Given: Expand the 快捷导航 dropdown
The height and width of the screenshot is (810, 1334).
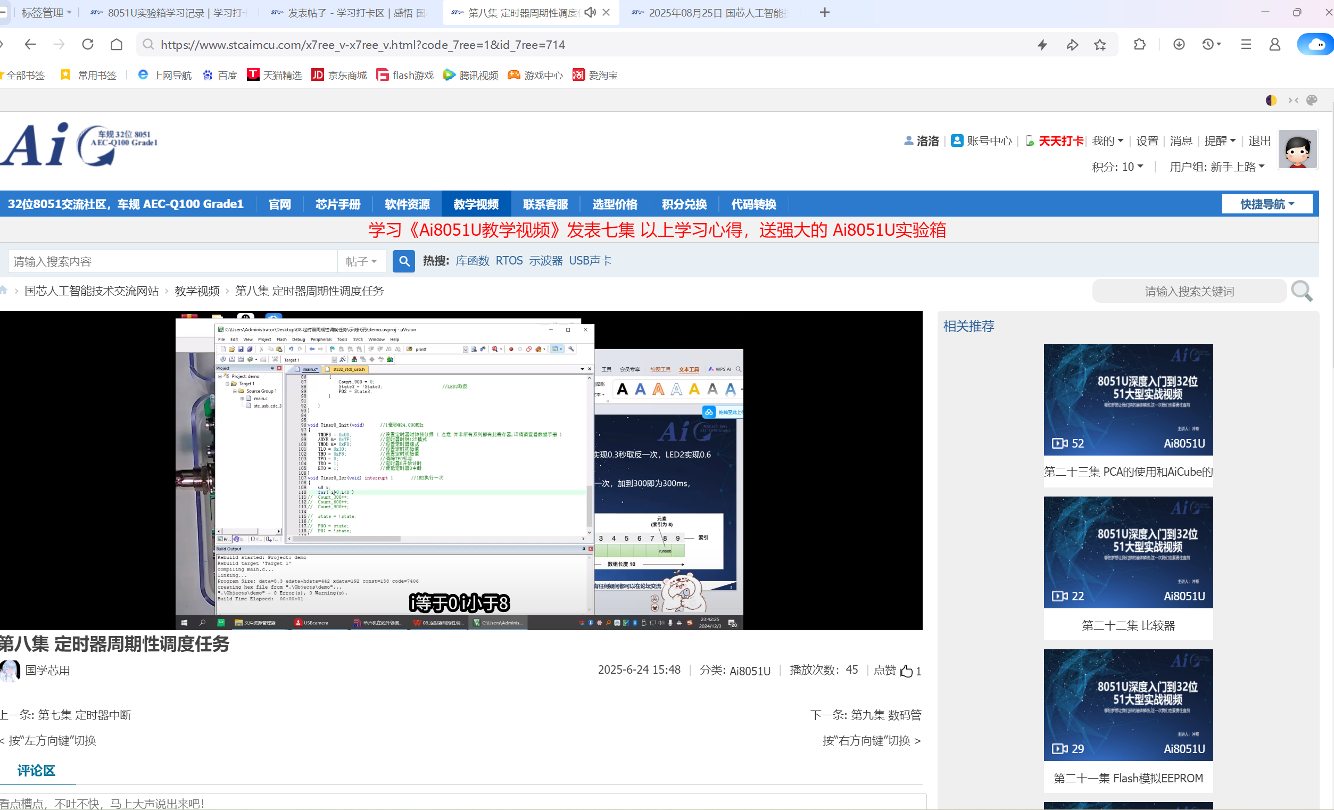Looking at the screenshot, I should pyautogui.click(x=1267, y=204).
